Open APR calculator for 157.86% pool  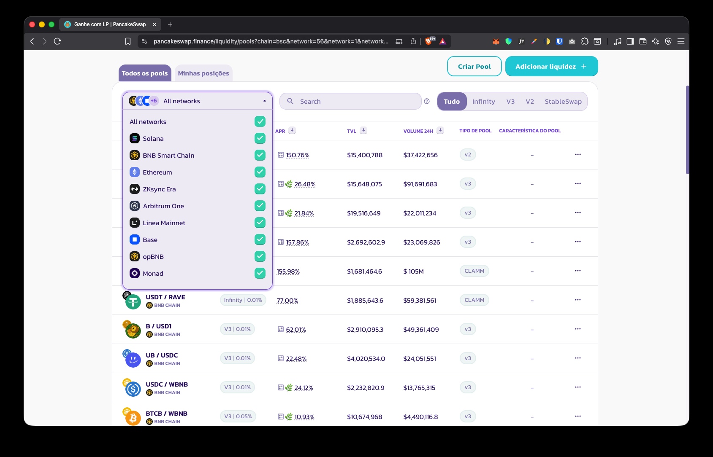(281, 242)
